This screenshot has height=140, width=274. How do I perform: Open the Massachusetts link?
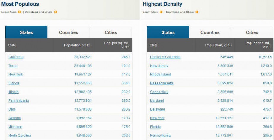(162, 83)
